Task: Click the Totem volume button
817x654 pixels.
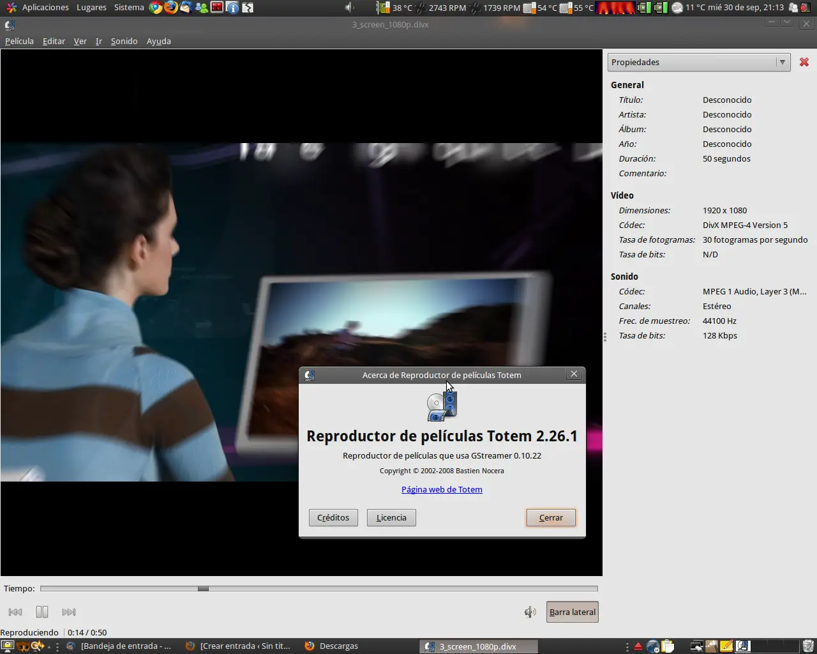Action: tap(530, 612)
